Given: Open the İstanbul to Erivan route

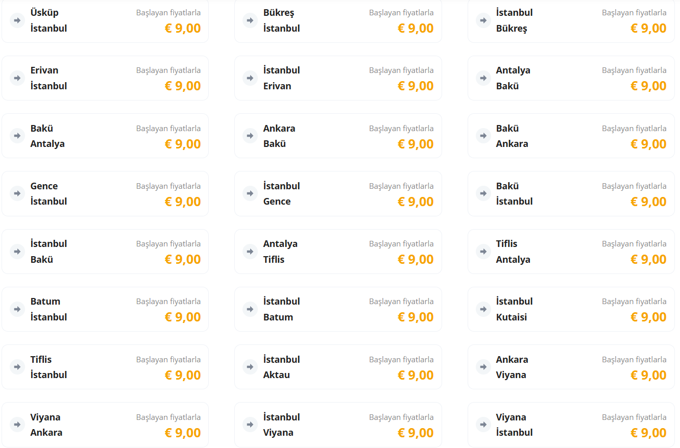Looking at the screenshot, I should pos(337,78).
